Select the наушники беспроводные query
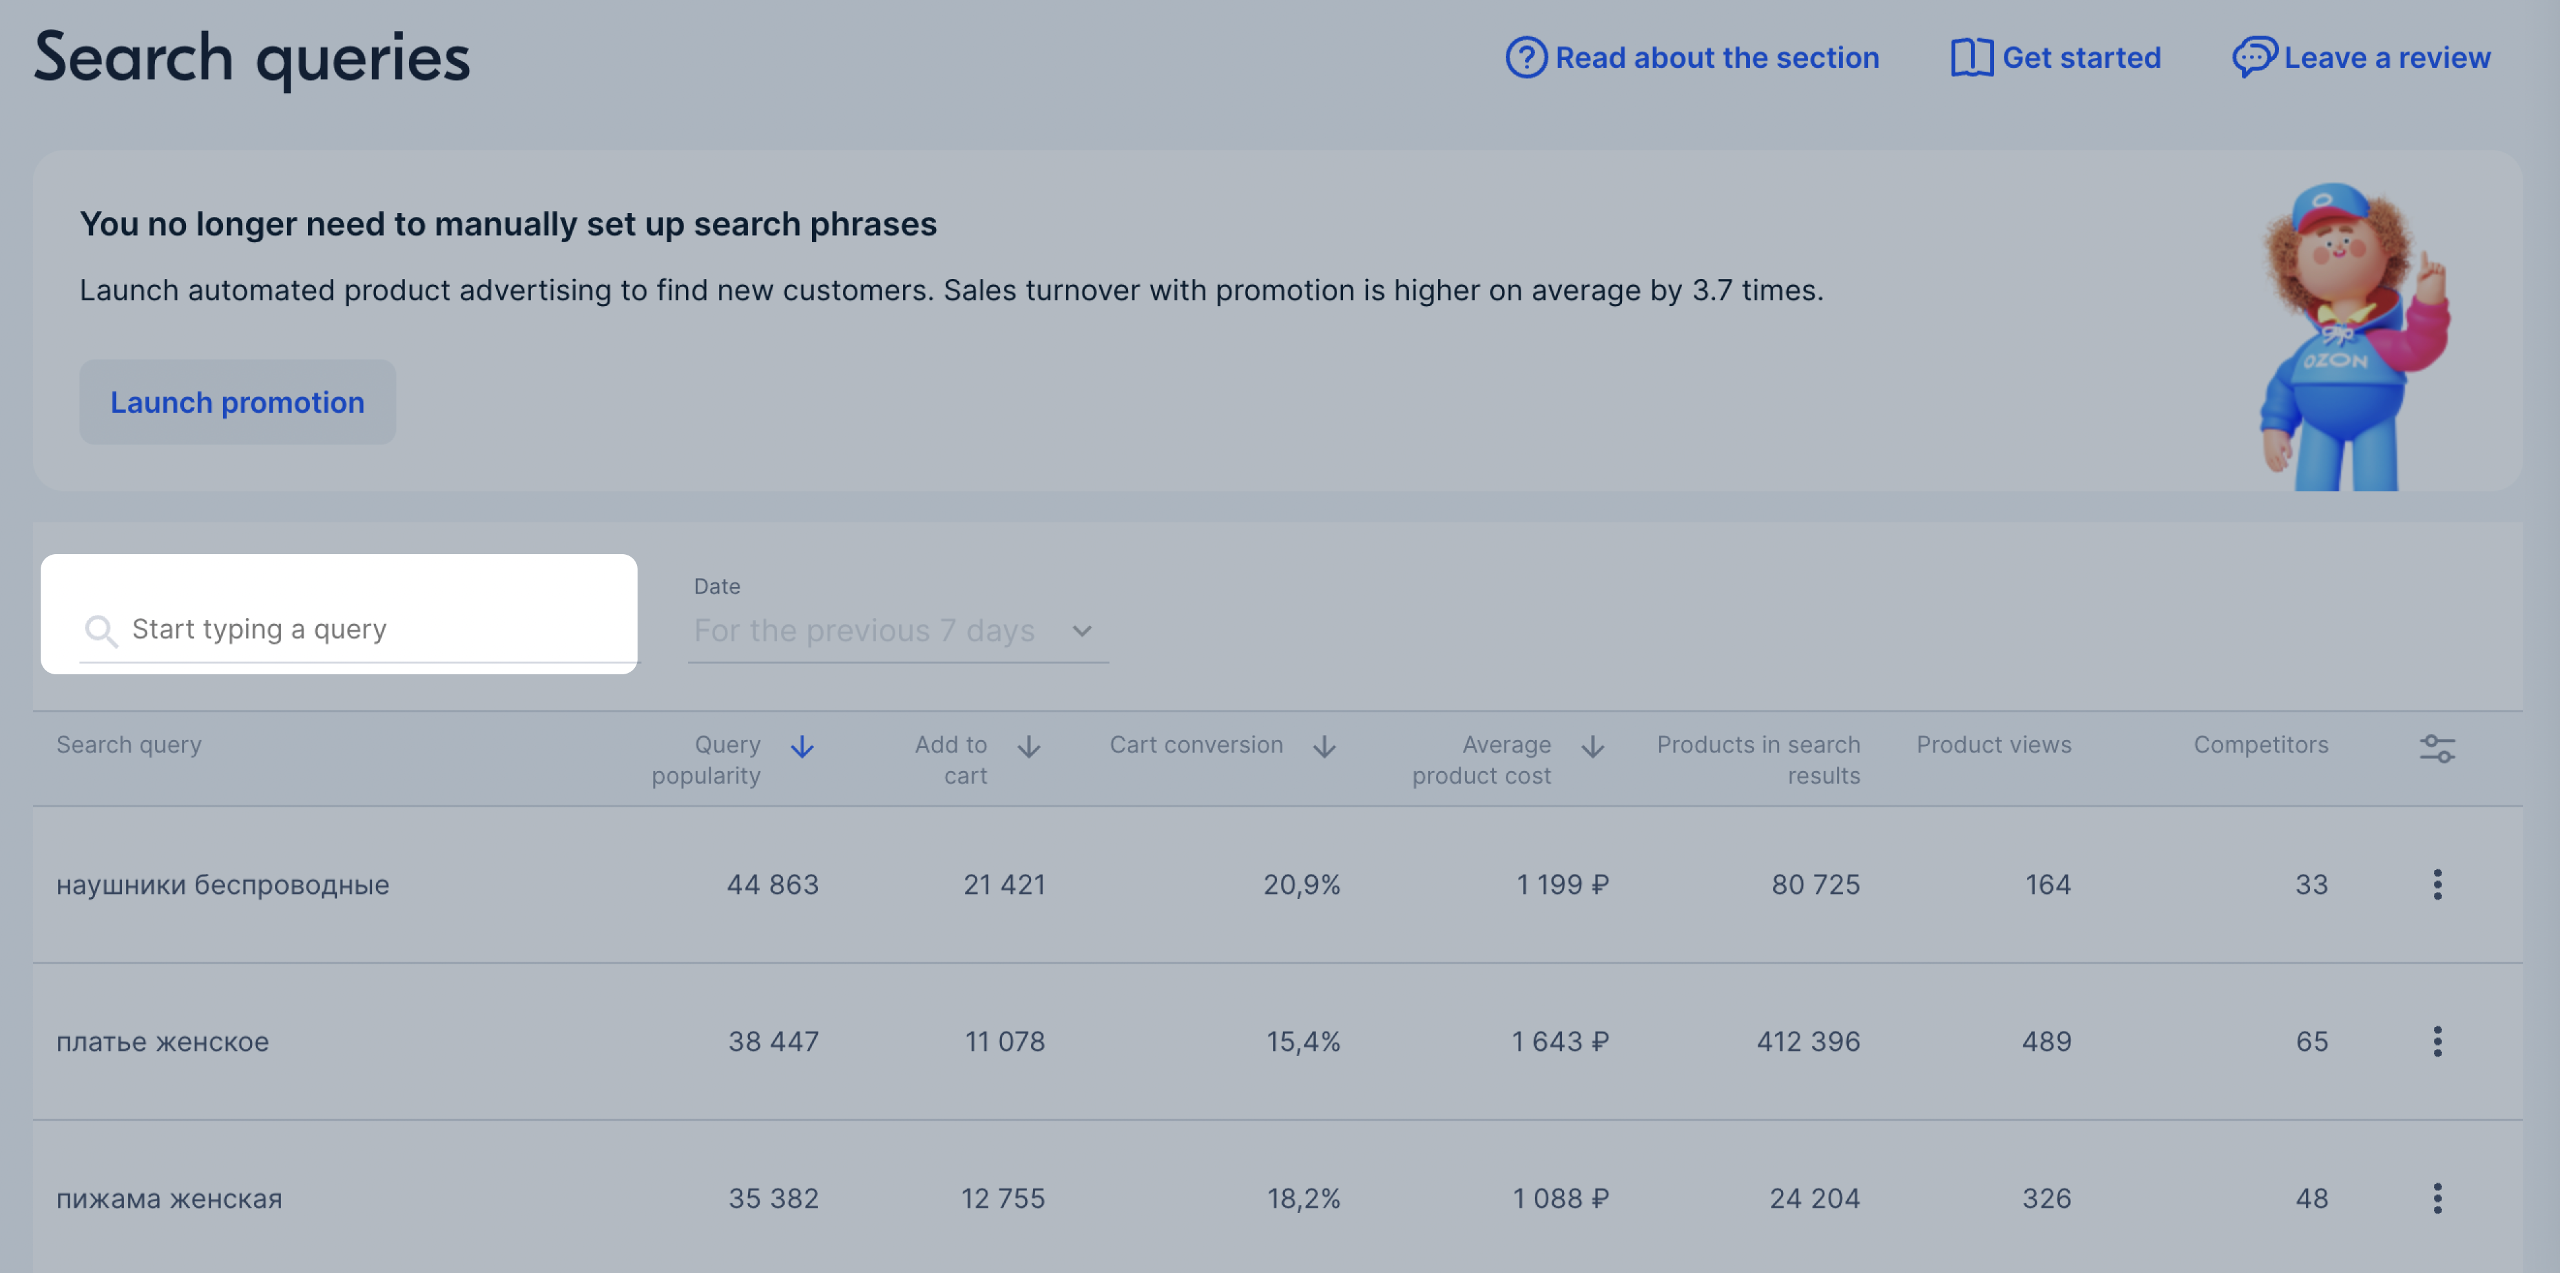 pos(223,884)
